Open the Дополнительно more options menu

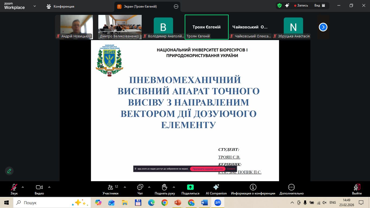click(x=291, y=189)
